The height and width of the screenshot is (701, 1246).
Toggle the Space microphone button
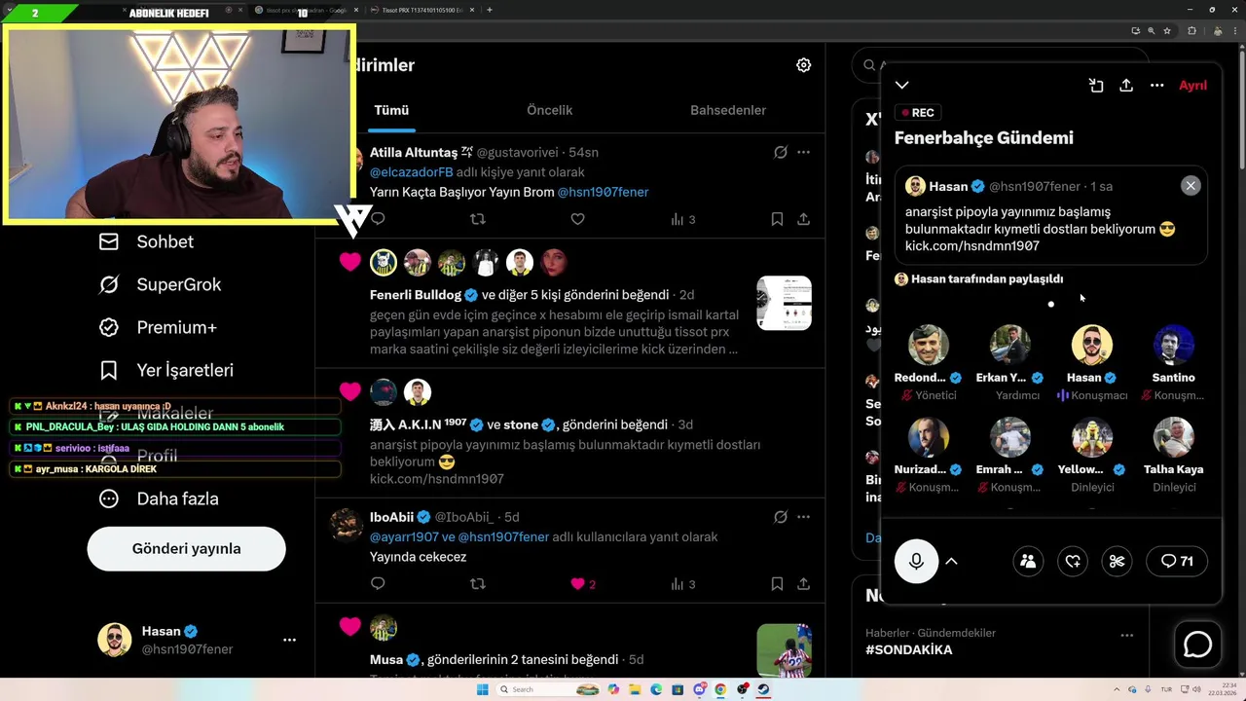point(916,561)
